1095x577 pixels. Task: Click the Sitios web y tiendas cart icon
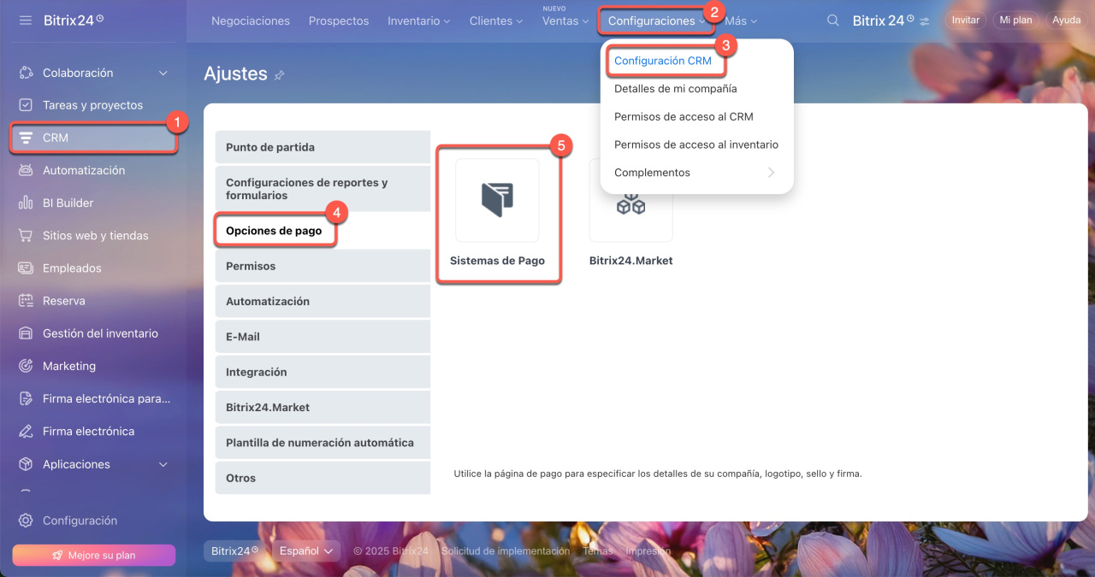tap(26, 235)
